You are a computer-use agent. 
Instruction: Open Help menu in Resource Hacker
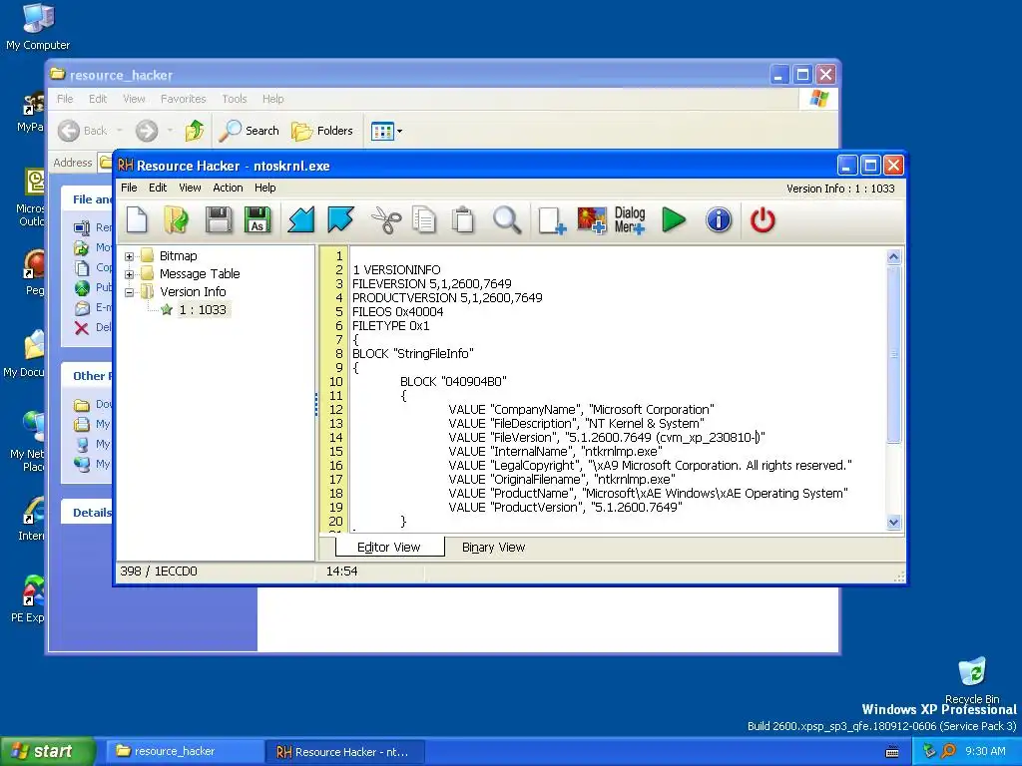click(x=265, y=188)
